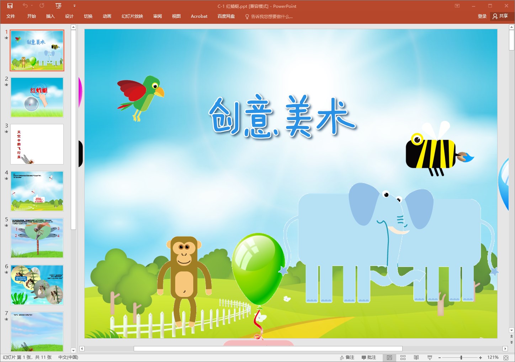Click the zoom slider handle

(x=461, y=357)
